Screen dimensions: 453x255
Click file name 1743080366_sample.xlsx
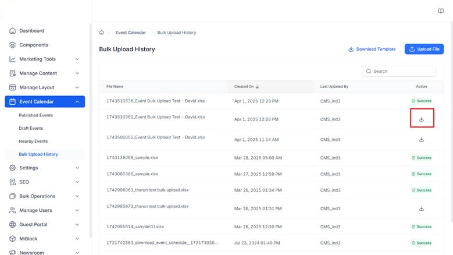pyautogui.click(x=133, y=173)
